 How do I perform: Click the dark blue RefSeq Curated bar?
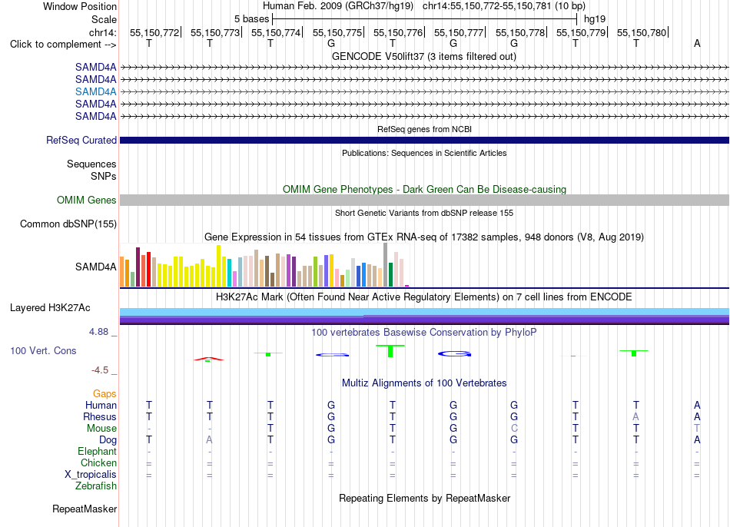point(424,140)
